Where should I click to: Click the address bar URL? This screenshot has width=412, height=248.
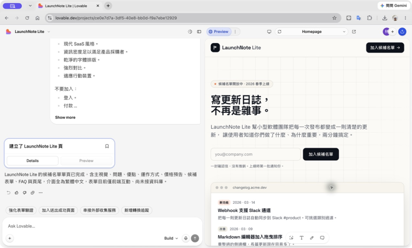coord(116,18)
